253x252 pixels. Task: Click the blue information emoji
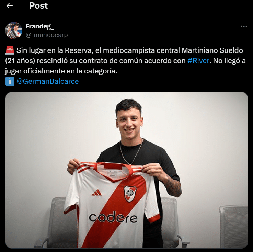10,81
